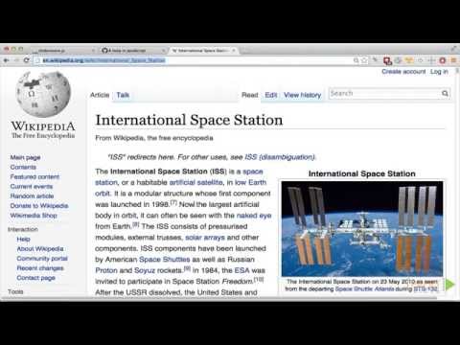Open View history tab

302,95
